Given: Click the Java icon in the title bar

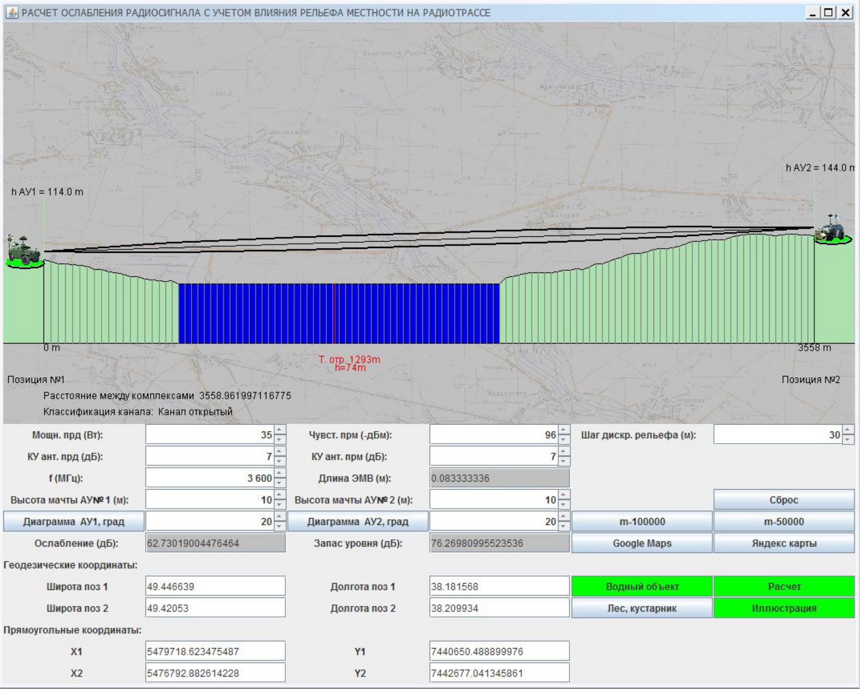Looking at the screenshot, I should [12, 12].
